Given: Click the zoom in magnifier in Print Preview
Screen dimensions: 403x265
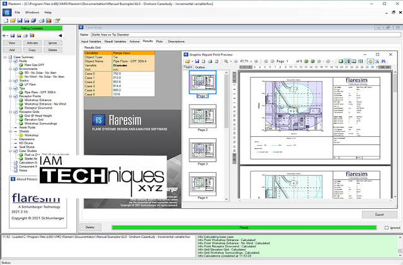Looking at the screenshot, I should tap(226, 61).
